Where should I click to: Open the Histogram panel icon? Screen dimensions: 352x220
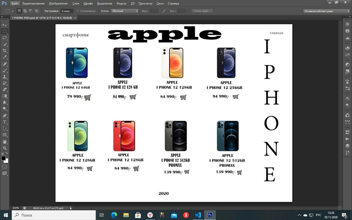coord(347,38)
